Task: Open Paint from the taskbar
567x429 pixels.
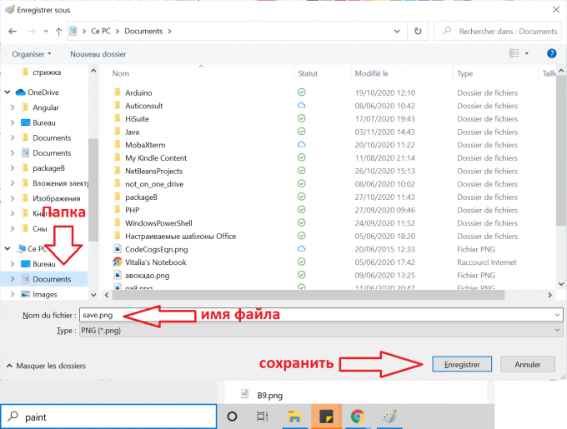Action: click(x=389, y=417)
